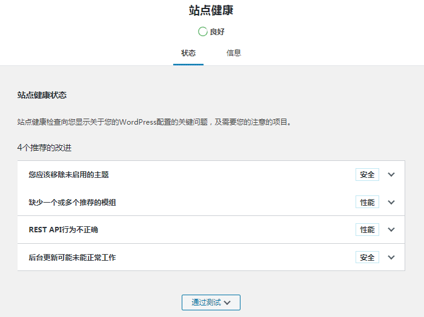
Task: Expand chevron for inactive themes removal item
Action: point(391,174)
